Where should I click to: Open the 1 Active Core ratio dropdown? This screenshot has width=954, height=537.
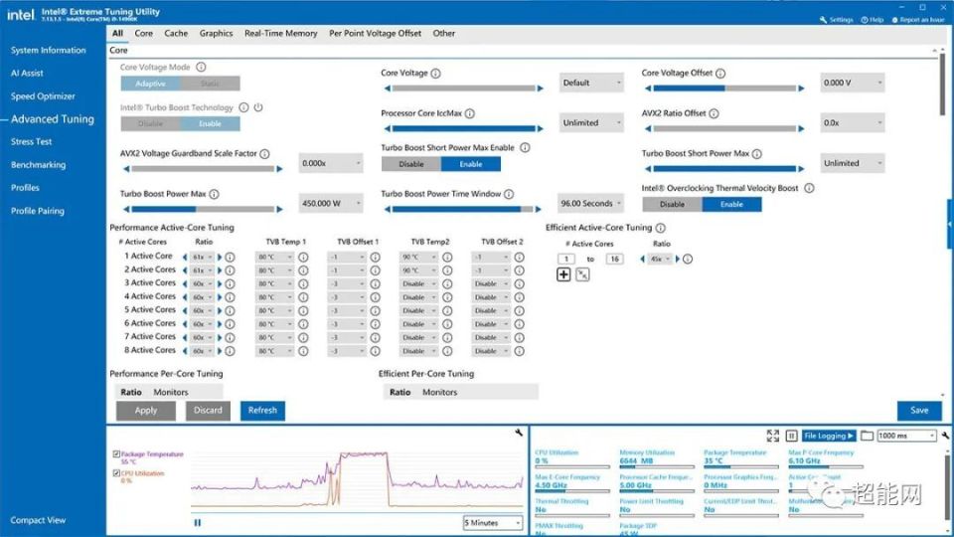[x=202, y=257]
